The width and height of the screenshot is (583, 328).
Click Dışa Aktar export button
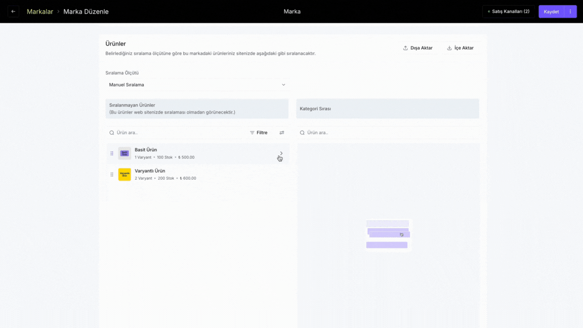coord(418,48)
